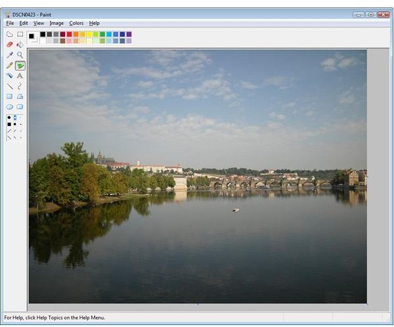
Task: Click the status bar help message text
Action: pos(55,317)
